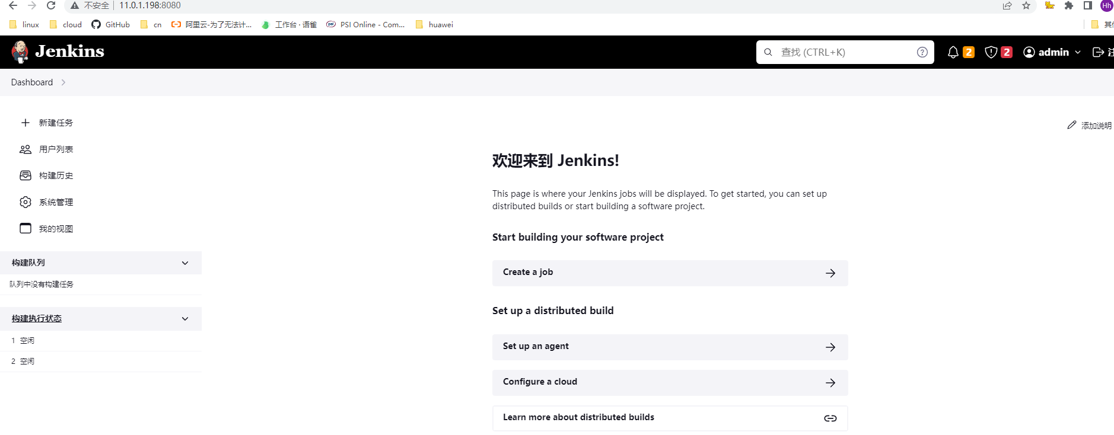This screenshot has height=435, width=1114.
Task: Open 系统管理 sidebar entry
Action: 56,202
